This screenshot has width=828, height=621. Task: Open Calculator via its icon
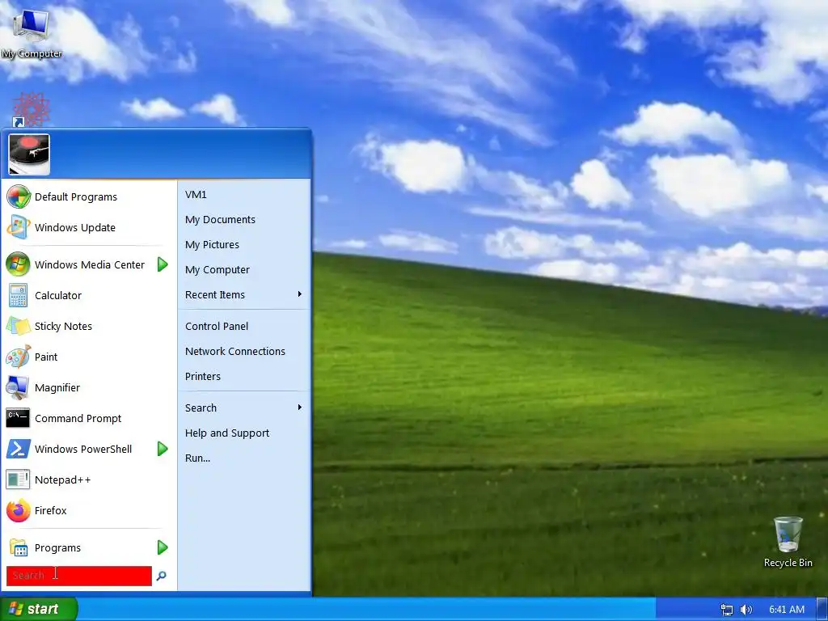tap(19, 295)
